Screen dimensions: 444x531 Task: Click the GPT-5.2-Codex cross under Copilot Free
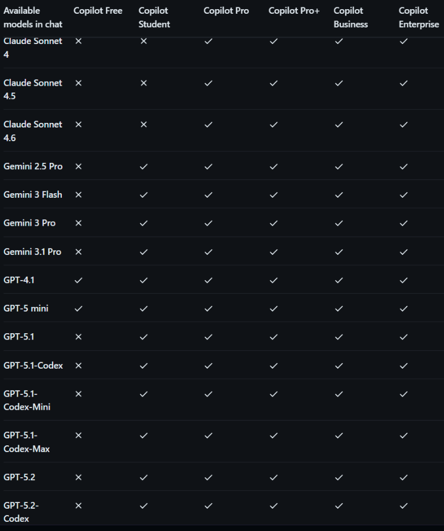(78, 506)
